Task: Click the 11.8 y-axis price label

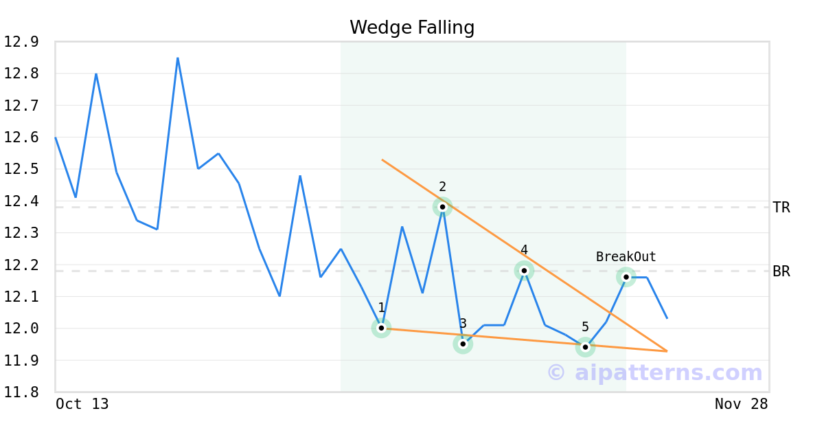Action: (x=21, y=392)
